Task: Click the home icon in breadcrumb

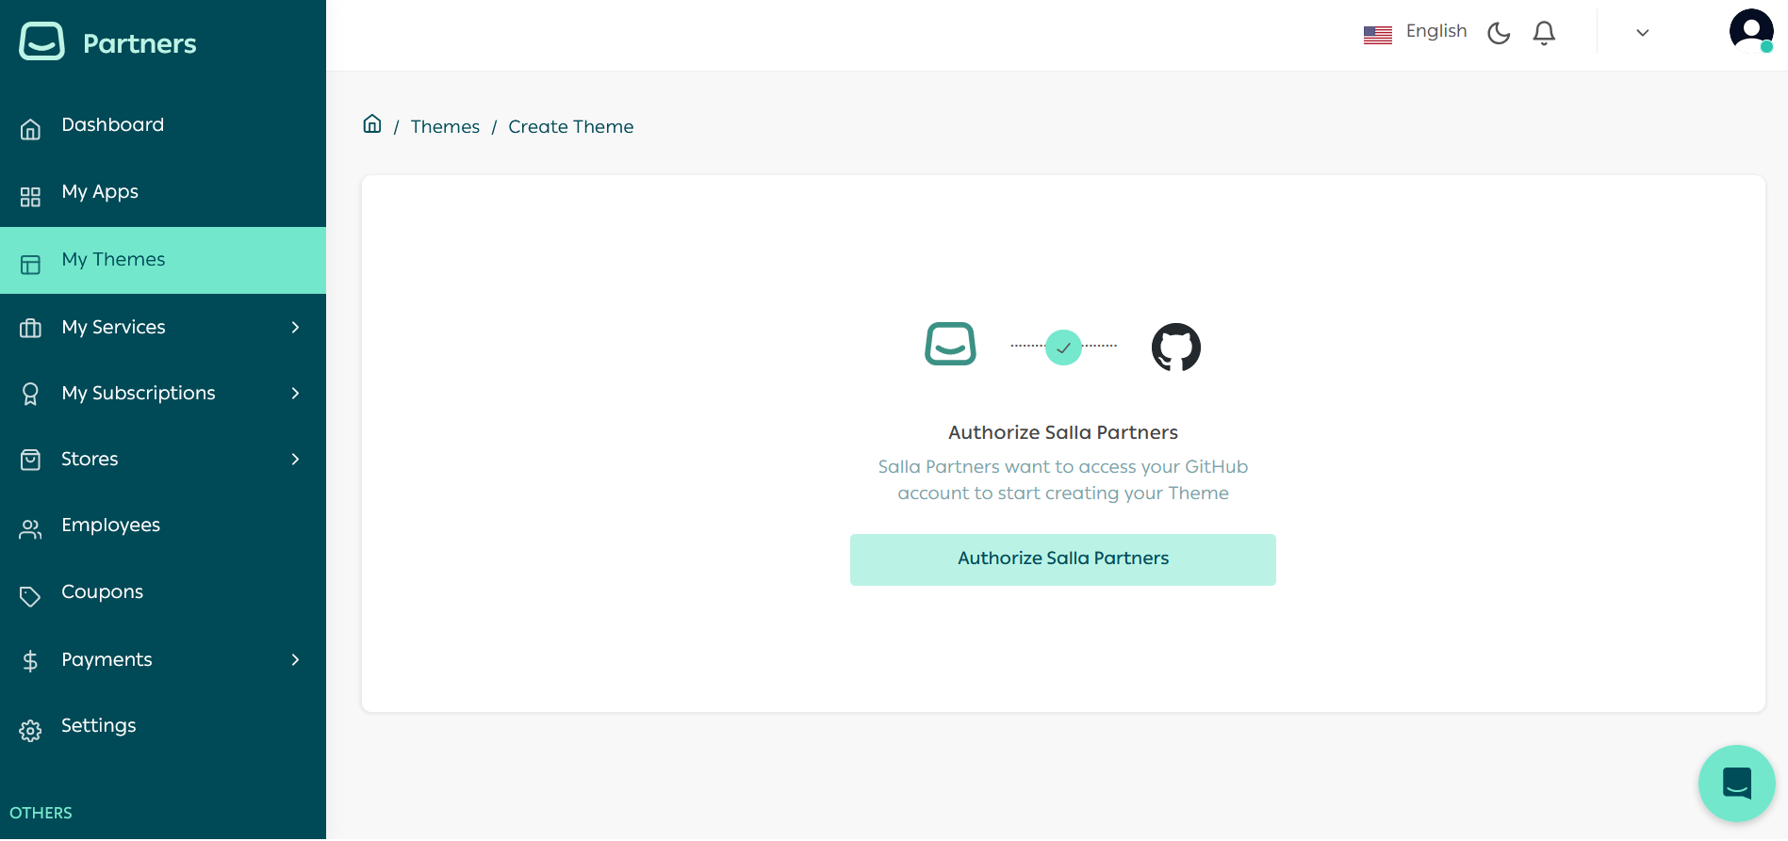Action: click(x=372, y=123)
